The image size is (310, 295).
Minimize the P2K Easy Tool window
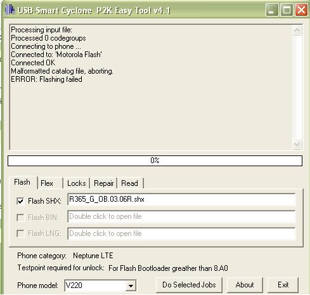(x=271, y=10)
